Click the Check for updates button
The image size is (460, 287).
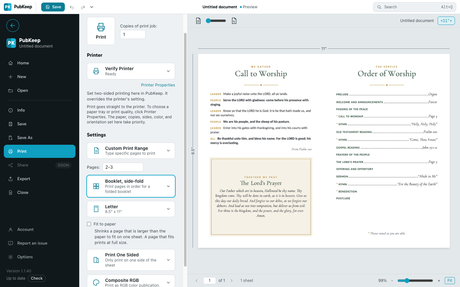click(37, 278)
